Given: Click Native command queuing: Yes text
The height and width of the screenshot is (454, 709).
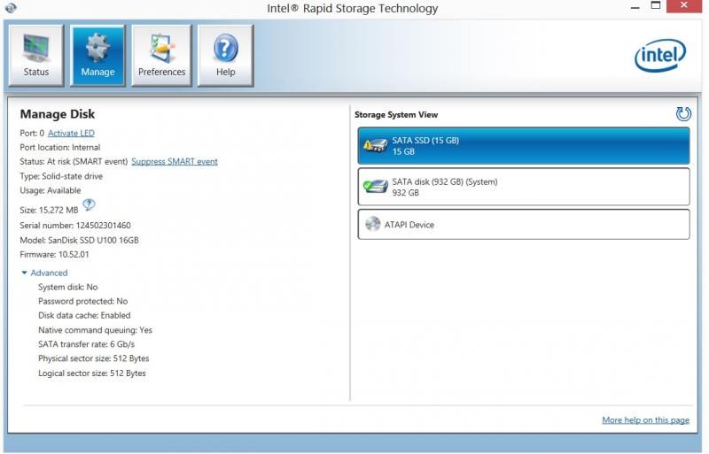Looking at the screenshot, I should [x=95, y=330].
